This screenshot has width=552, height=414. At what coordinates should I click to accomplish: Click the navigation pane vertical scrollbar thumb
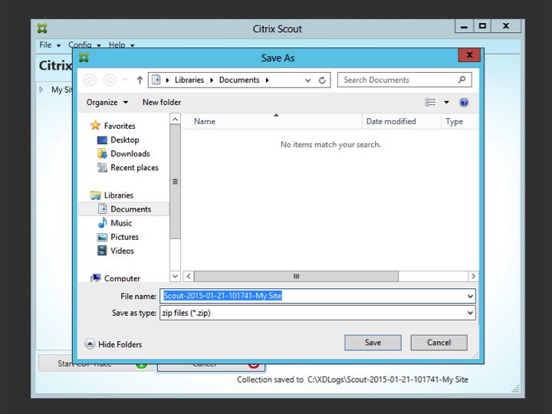coord(175,182)
